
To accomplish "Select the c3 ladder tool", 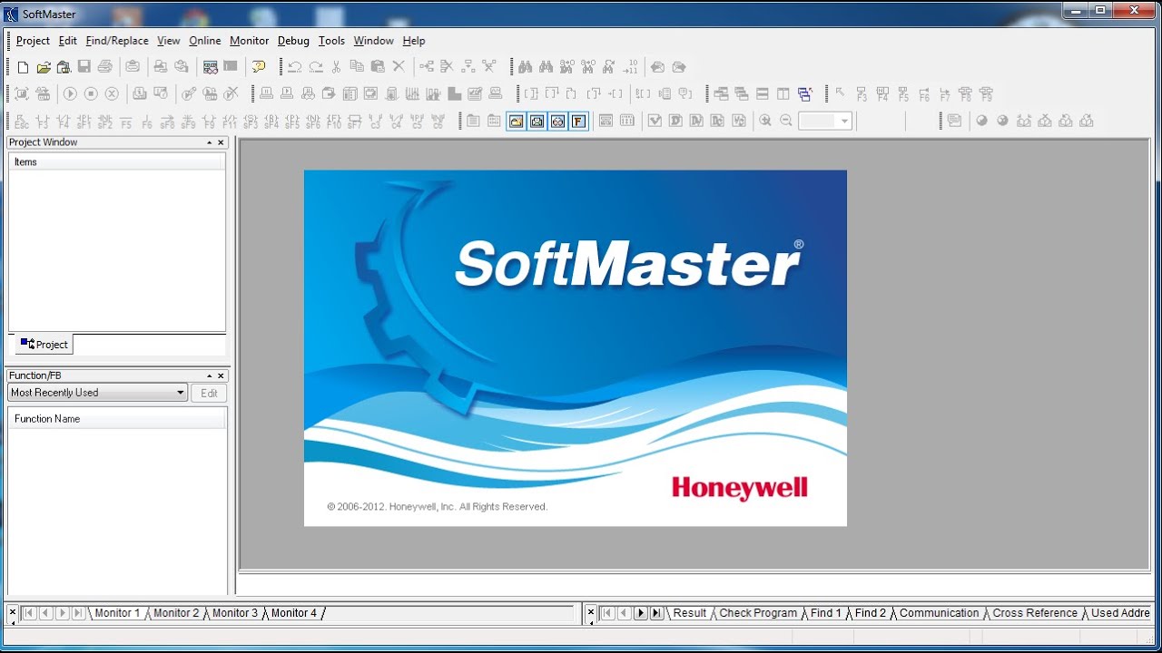I will pyautogui.click(x=376, y=121).
